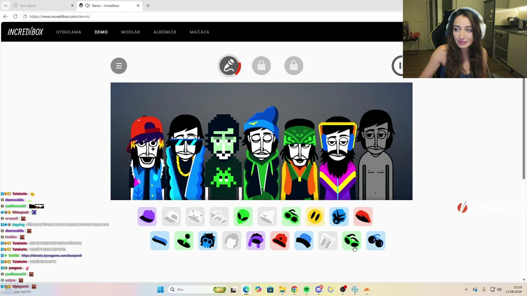Select the red bucket hat sound icon
This screenshot has height=296, width=527.
coord(280,240)
